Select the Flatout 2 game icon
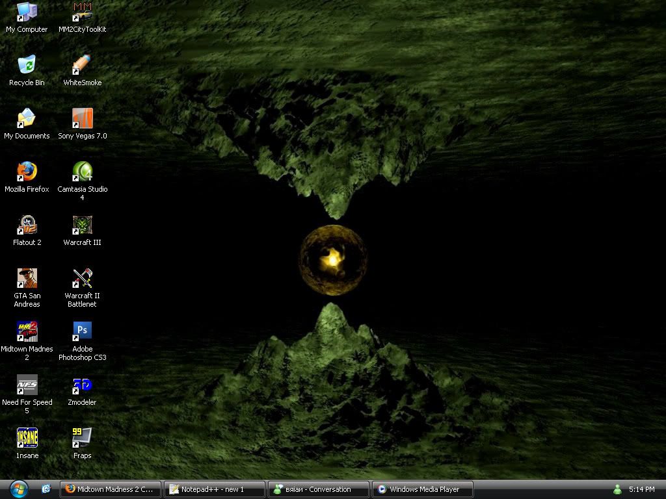This screenshot has height=499, width=666. coord(27,225)
